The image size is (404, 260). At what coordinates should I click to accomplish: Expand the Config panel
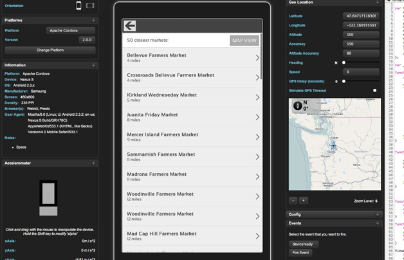coord(378,214)
